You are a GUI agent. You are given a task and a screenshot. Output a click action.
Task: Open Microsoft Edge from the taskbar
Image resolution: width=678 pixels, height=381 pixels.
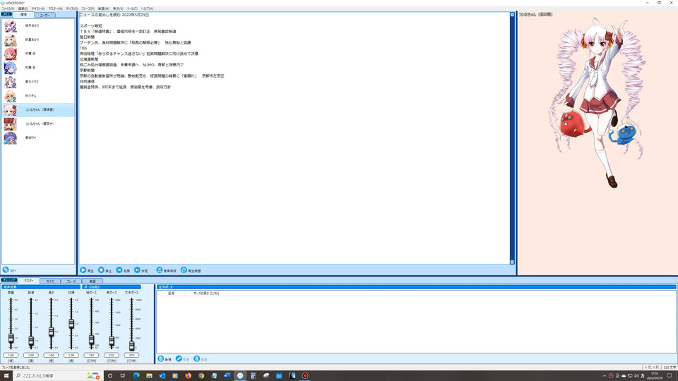tap(136, 376)
